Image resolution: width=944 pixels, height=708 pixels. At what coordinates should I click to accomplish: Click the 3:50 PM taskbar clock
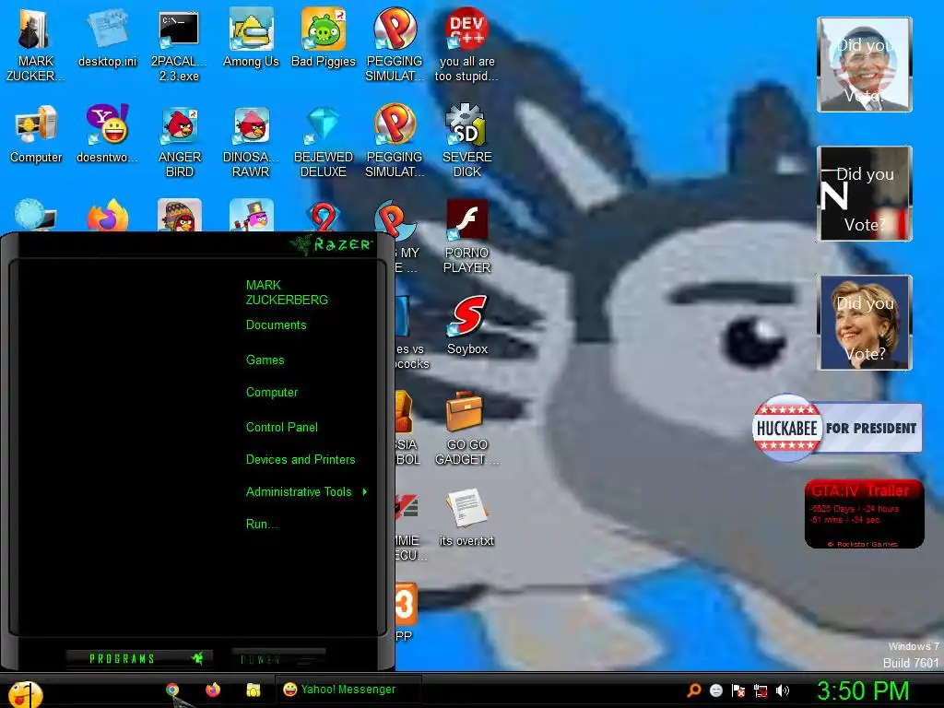coord(862,690)
